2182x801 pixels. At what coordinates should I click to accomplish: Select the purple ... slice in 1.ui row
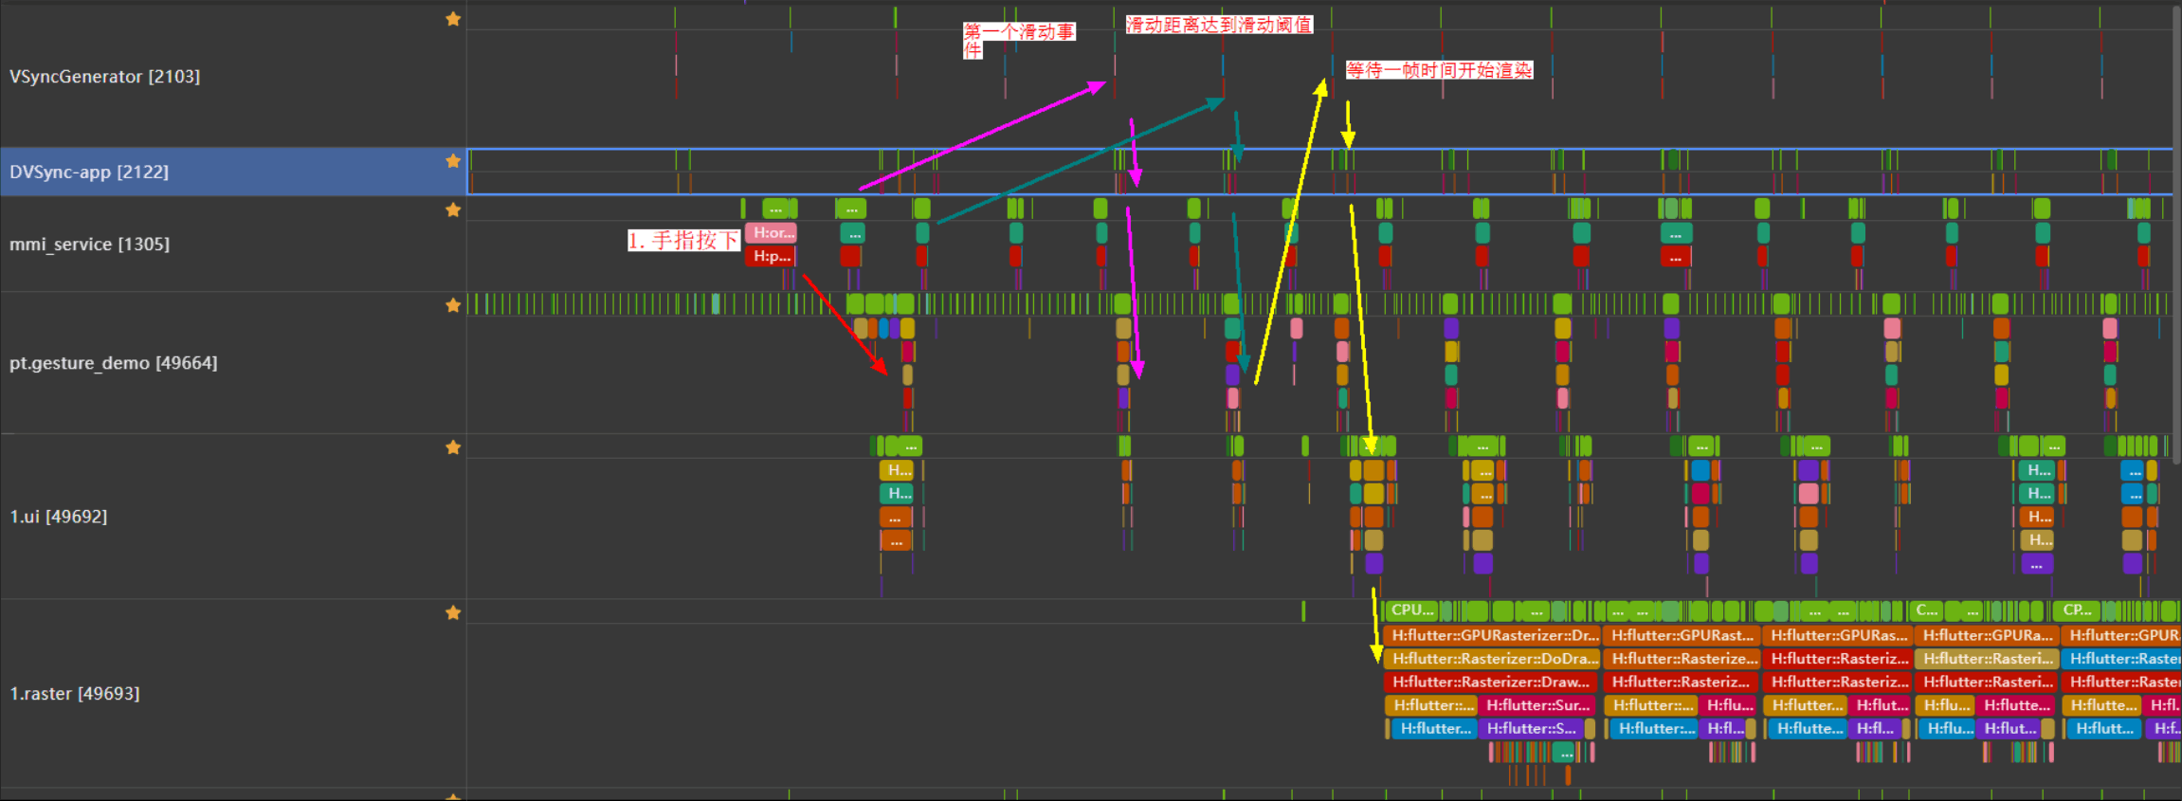(2037, 564)
